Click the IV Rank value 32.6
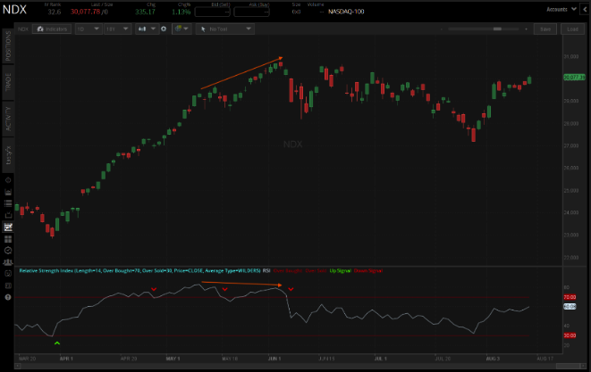 [55, 12]
